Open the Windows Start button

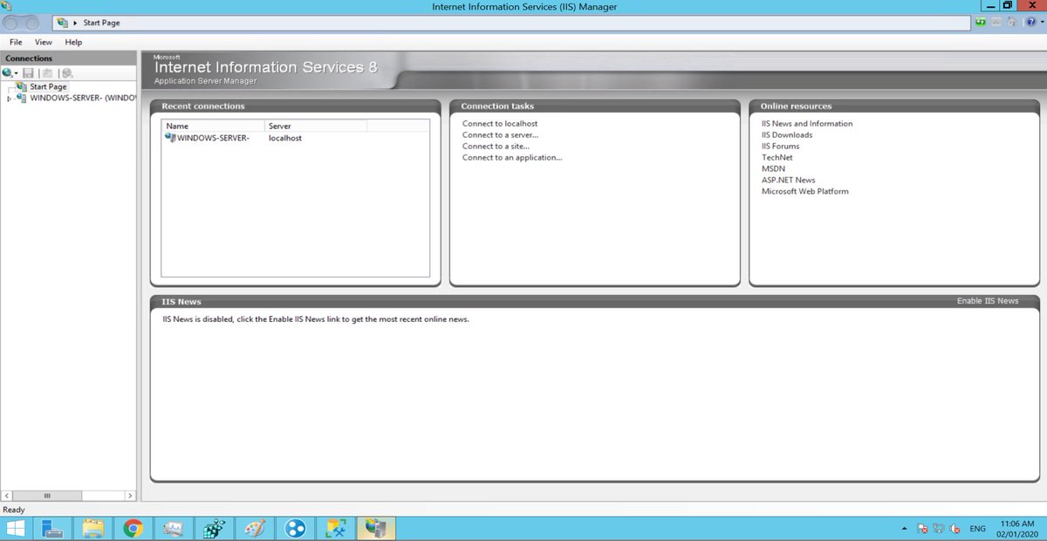[15, 528]
